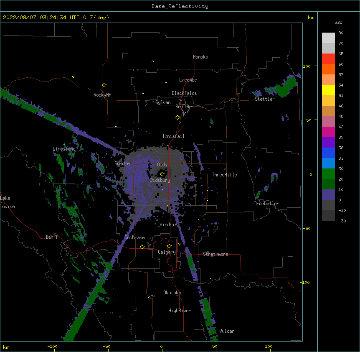Image resolution: width=360 pixels, height=352 pixels.
Task: Click the Sylvan town label
Action: (x=163, y=102)
